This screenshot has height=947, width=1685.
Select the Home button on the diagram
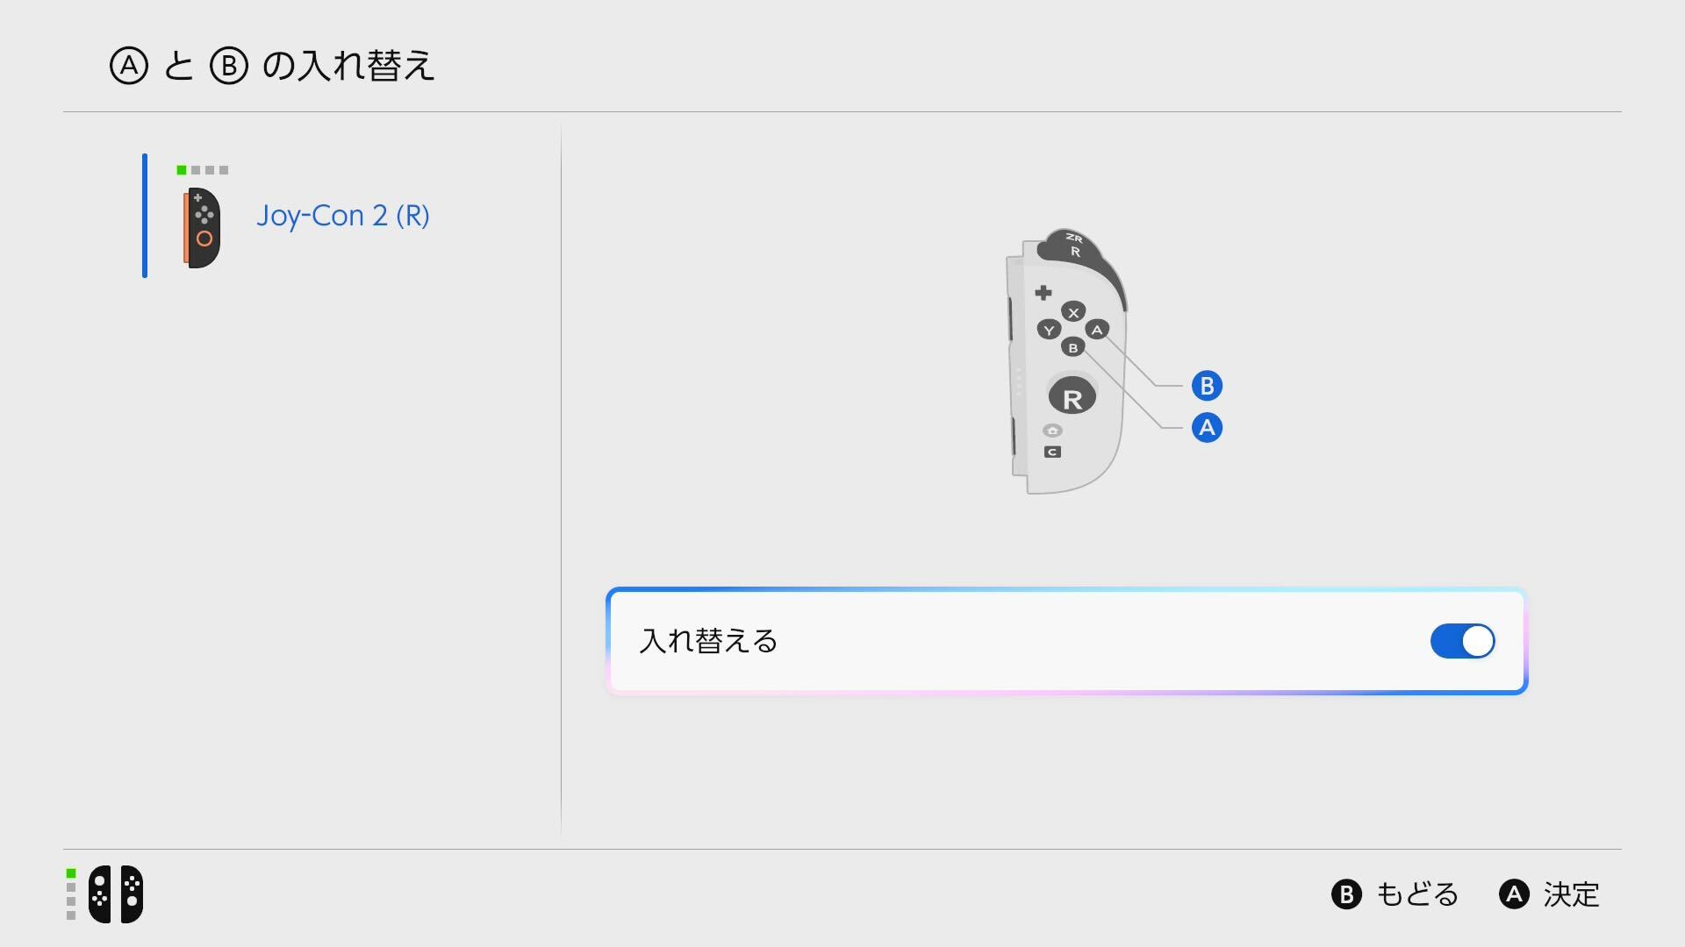(1052, 431)
